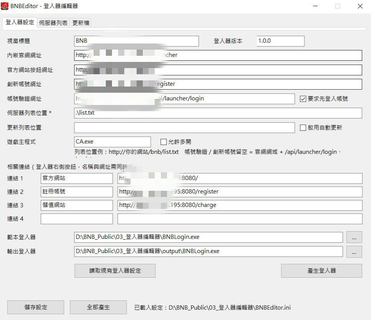
Task: Click the 連結 1 name field 官方網站
Action: tap(77, 178)
